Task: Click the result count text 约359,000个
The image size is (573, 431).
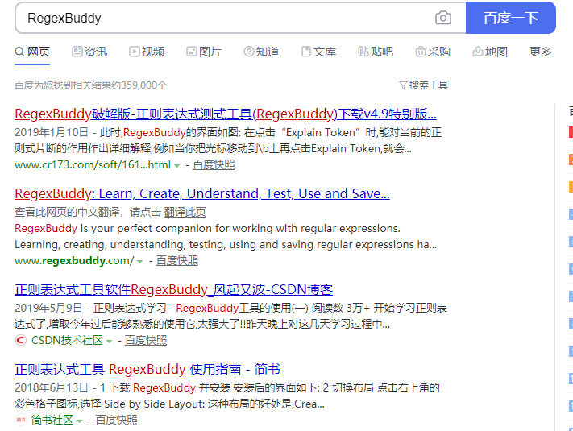Action: tap(139, 85)
